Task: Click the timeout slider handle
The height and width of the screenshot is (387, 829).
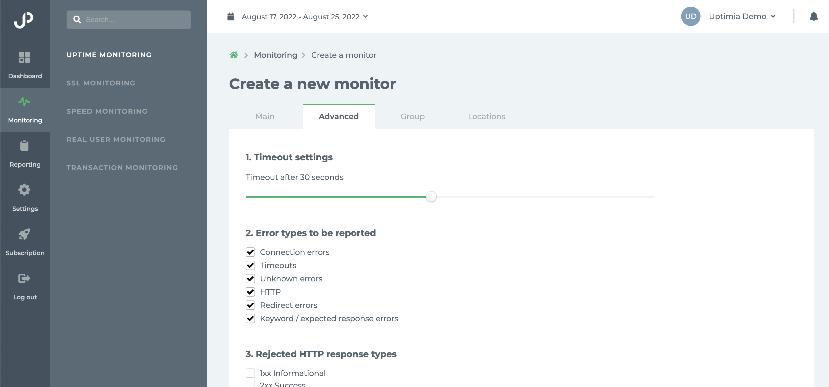Action: pos(431,196)
